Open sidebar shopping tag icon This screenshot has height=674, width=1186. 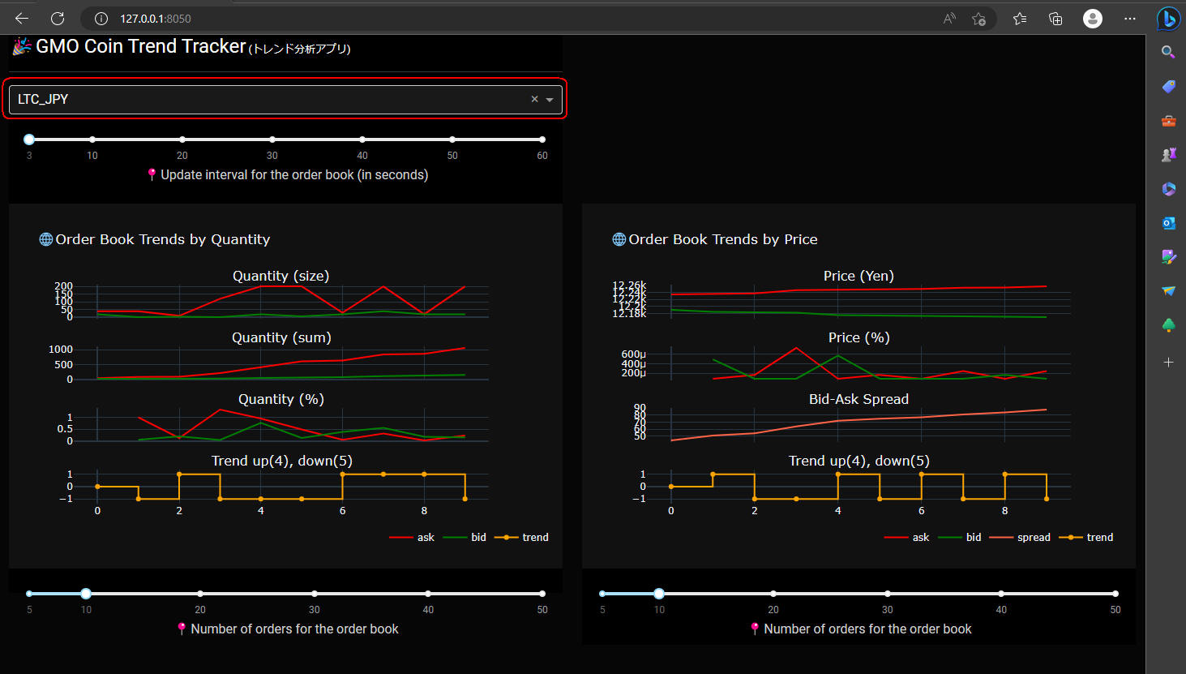pos(1168,86)
